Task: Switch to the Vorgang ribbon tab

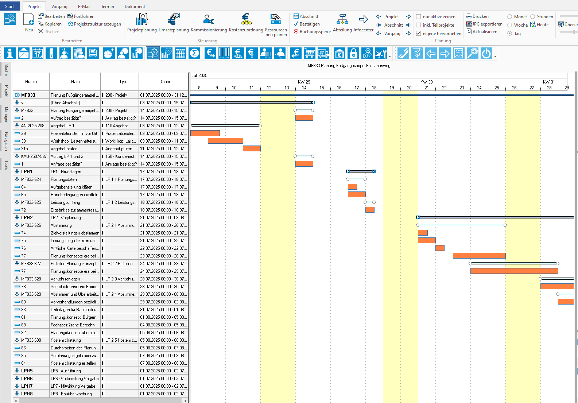Action: tap(59, 7)
